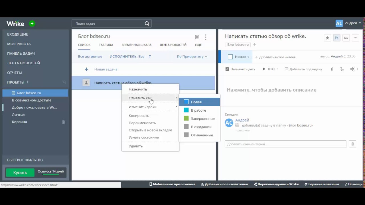Click the permalink chain icon
Viewport: 365px width, 205px height.
(x=346, y=38)
